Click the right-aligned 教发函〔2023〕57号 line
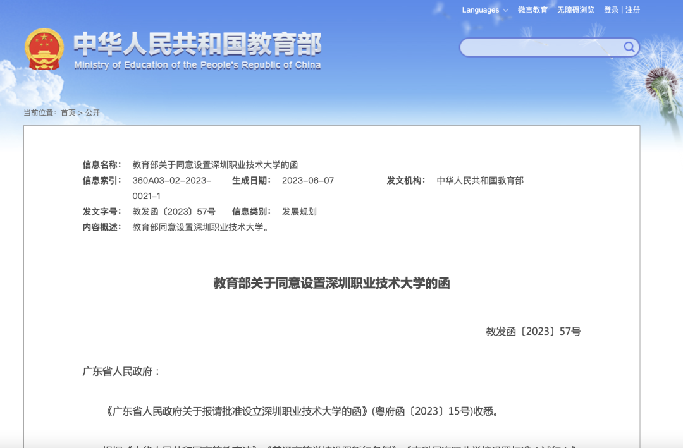The height and width of the screenshot is (448, 683). (x=533, y=331)
